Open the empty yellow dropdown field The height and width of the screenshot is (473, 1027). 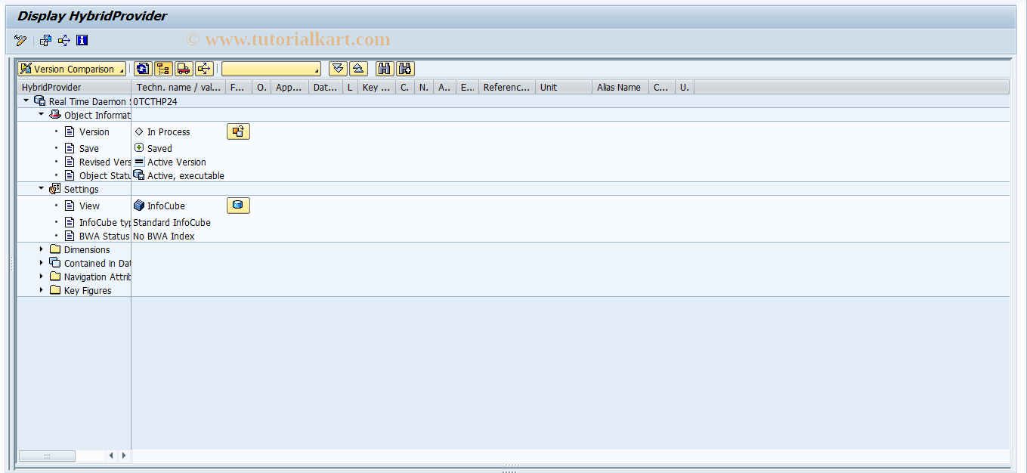pos(271,69)
